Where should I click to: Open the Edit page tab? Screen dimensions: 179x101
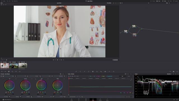[x=86, y=100]
